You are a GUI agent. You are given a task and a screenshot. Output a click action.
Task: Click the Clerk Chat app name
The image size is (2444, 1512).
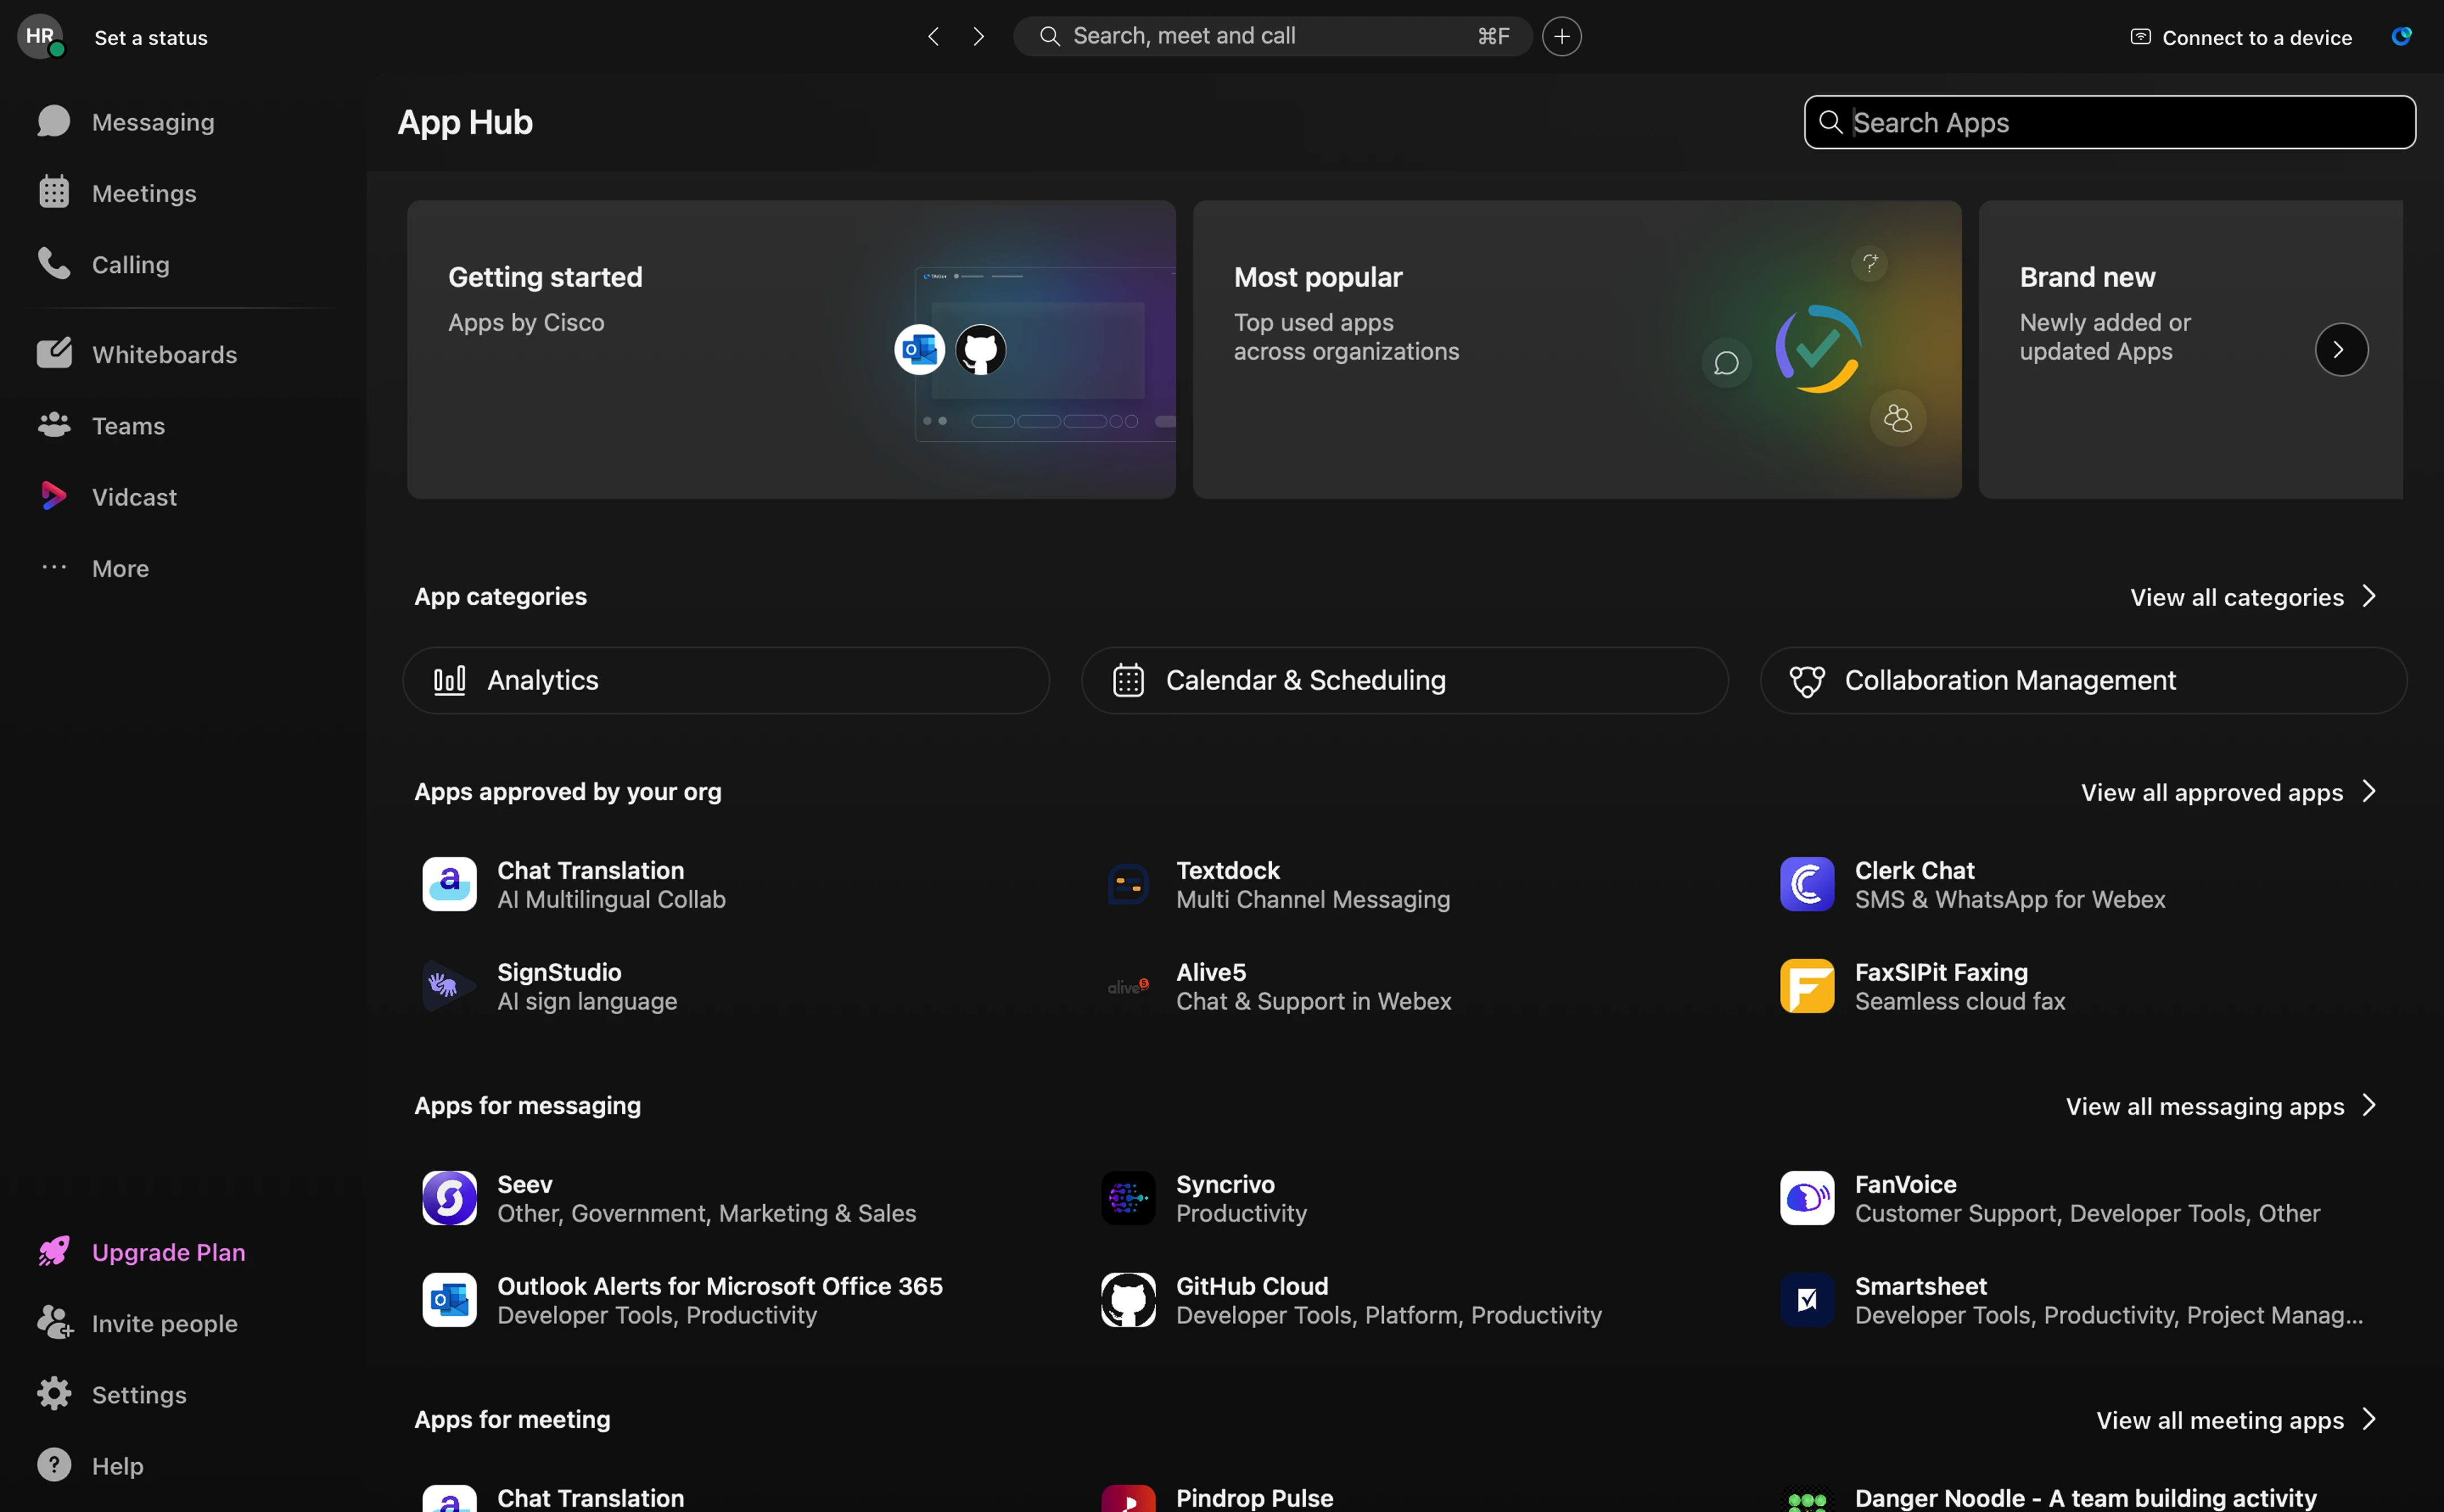1915,870
